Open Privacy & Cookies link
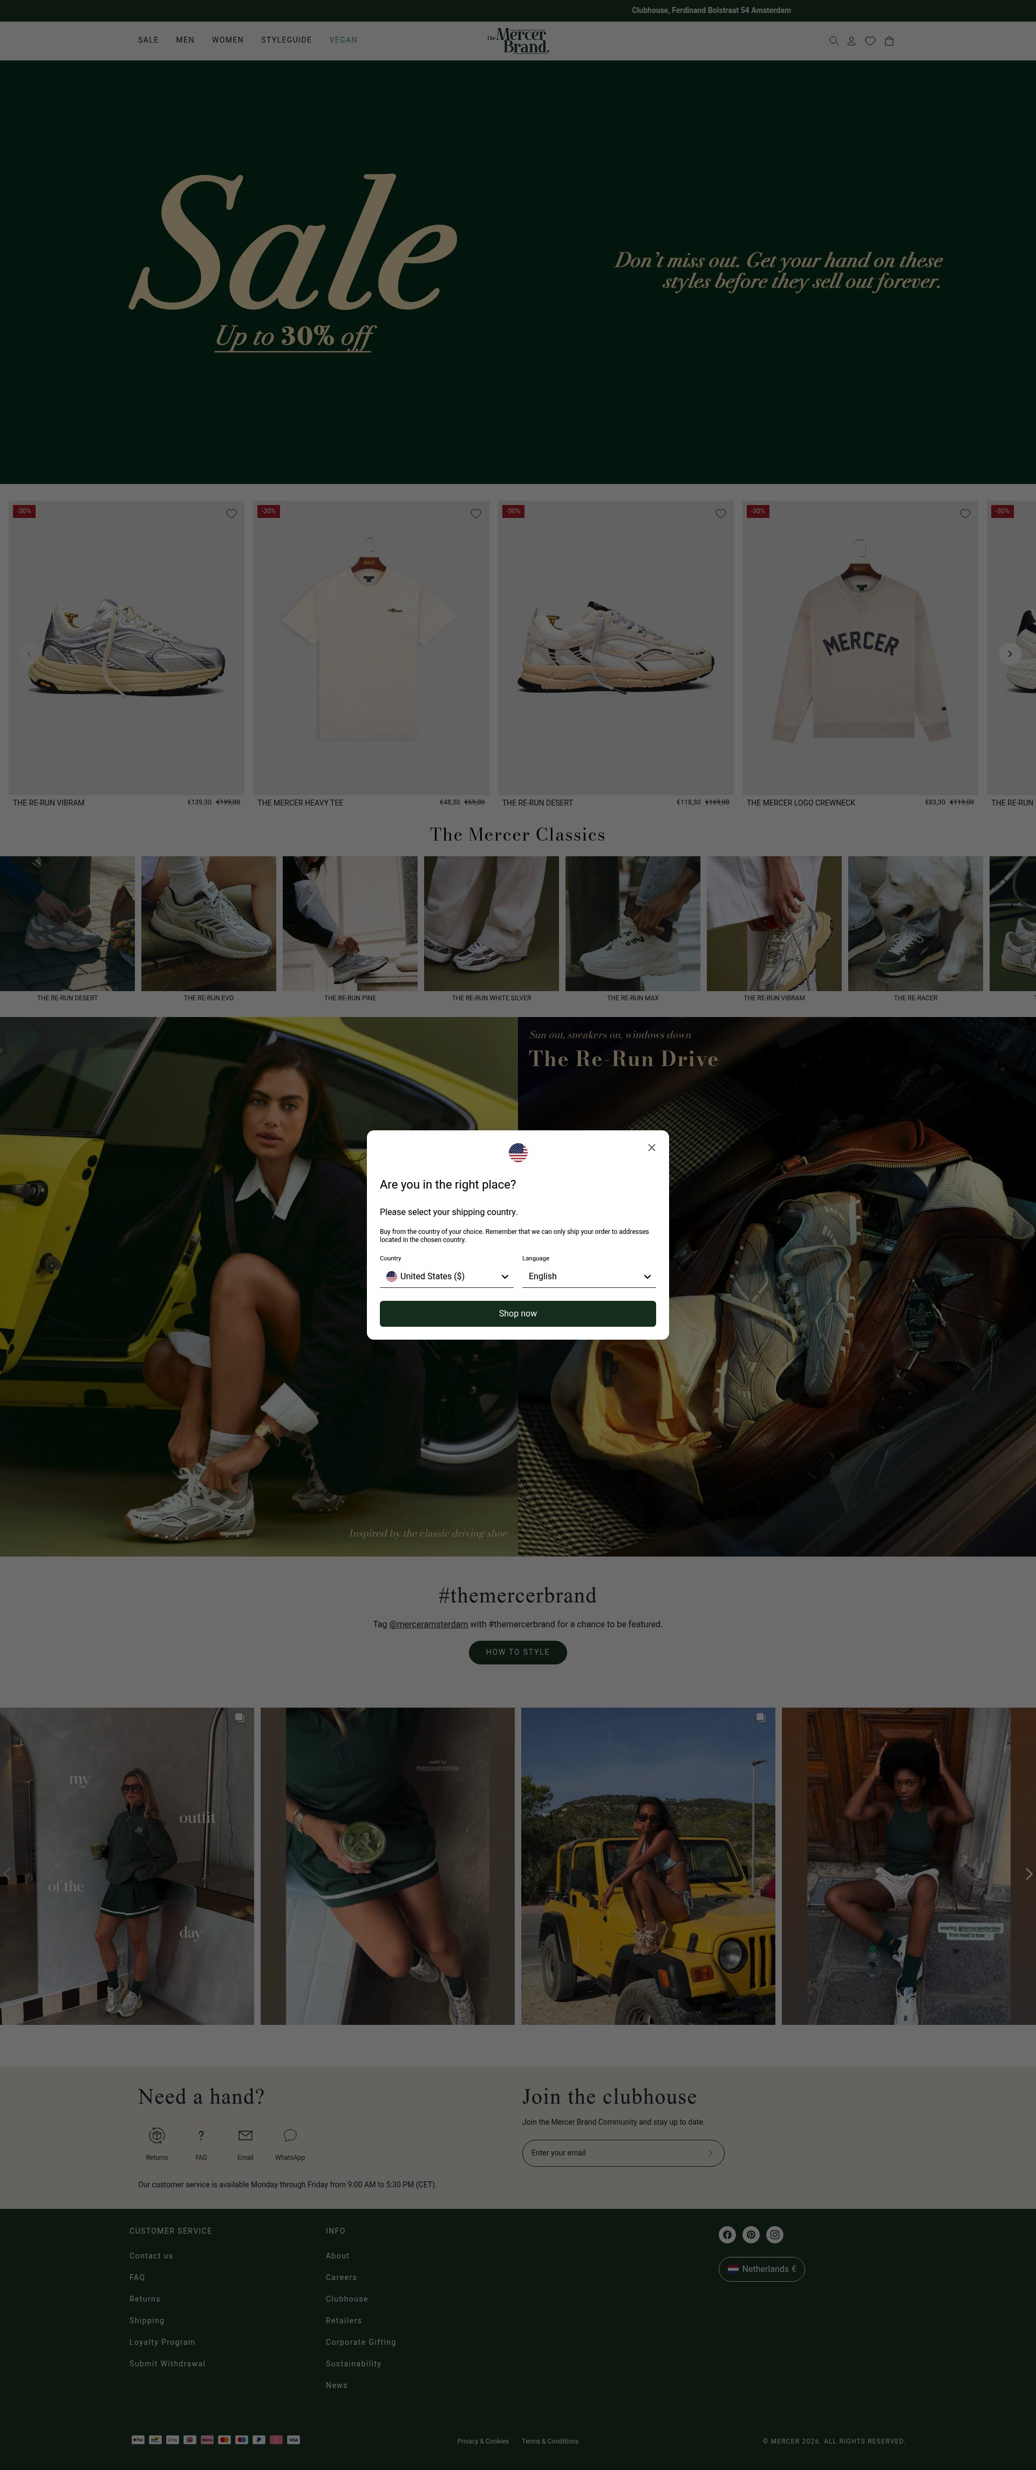This screenshot has width=1036, height=2470. click(483, 2441)
